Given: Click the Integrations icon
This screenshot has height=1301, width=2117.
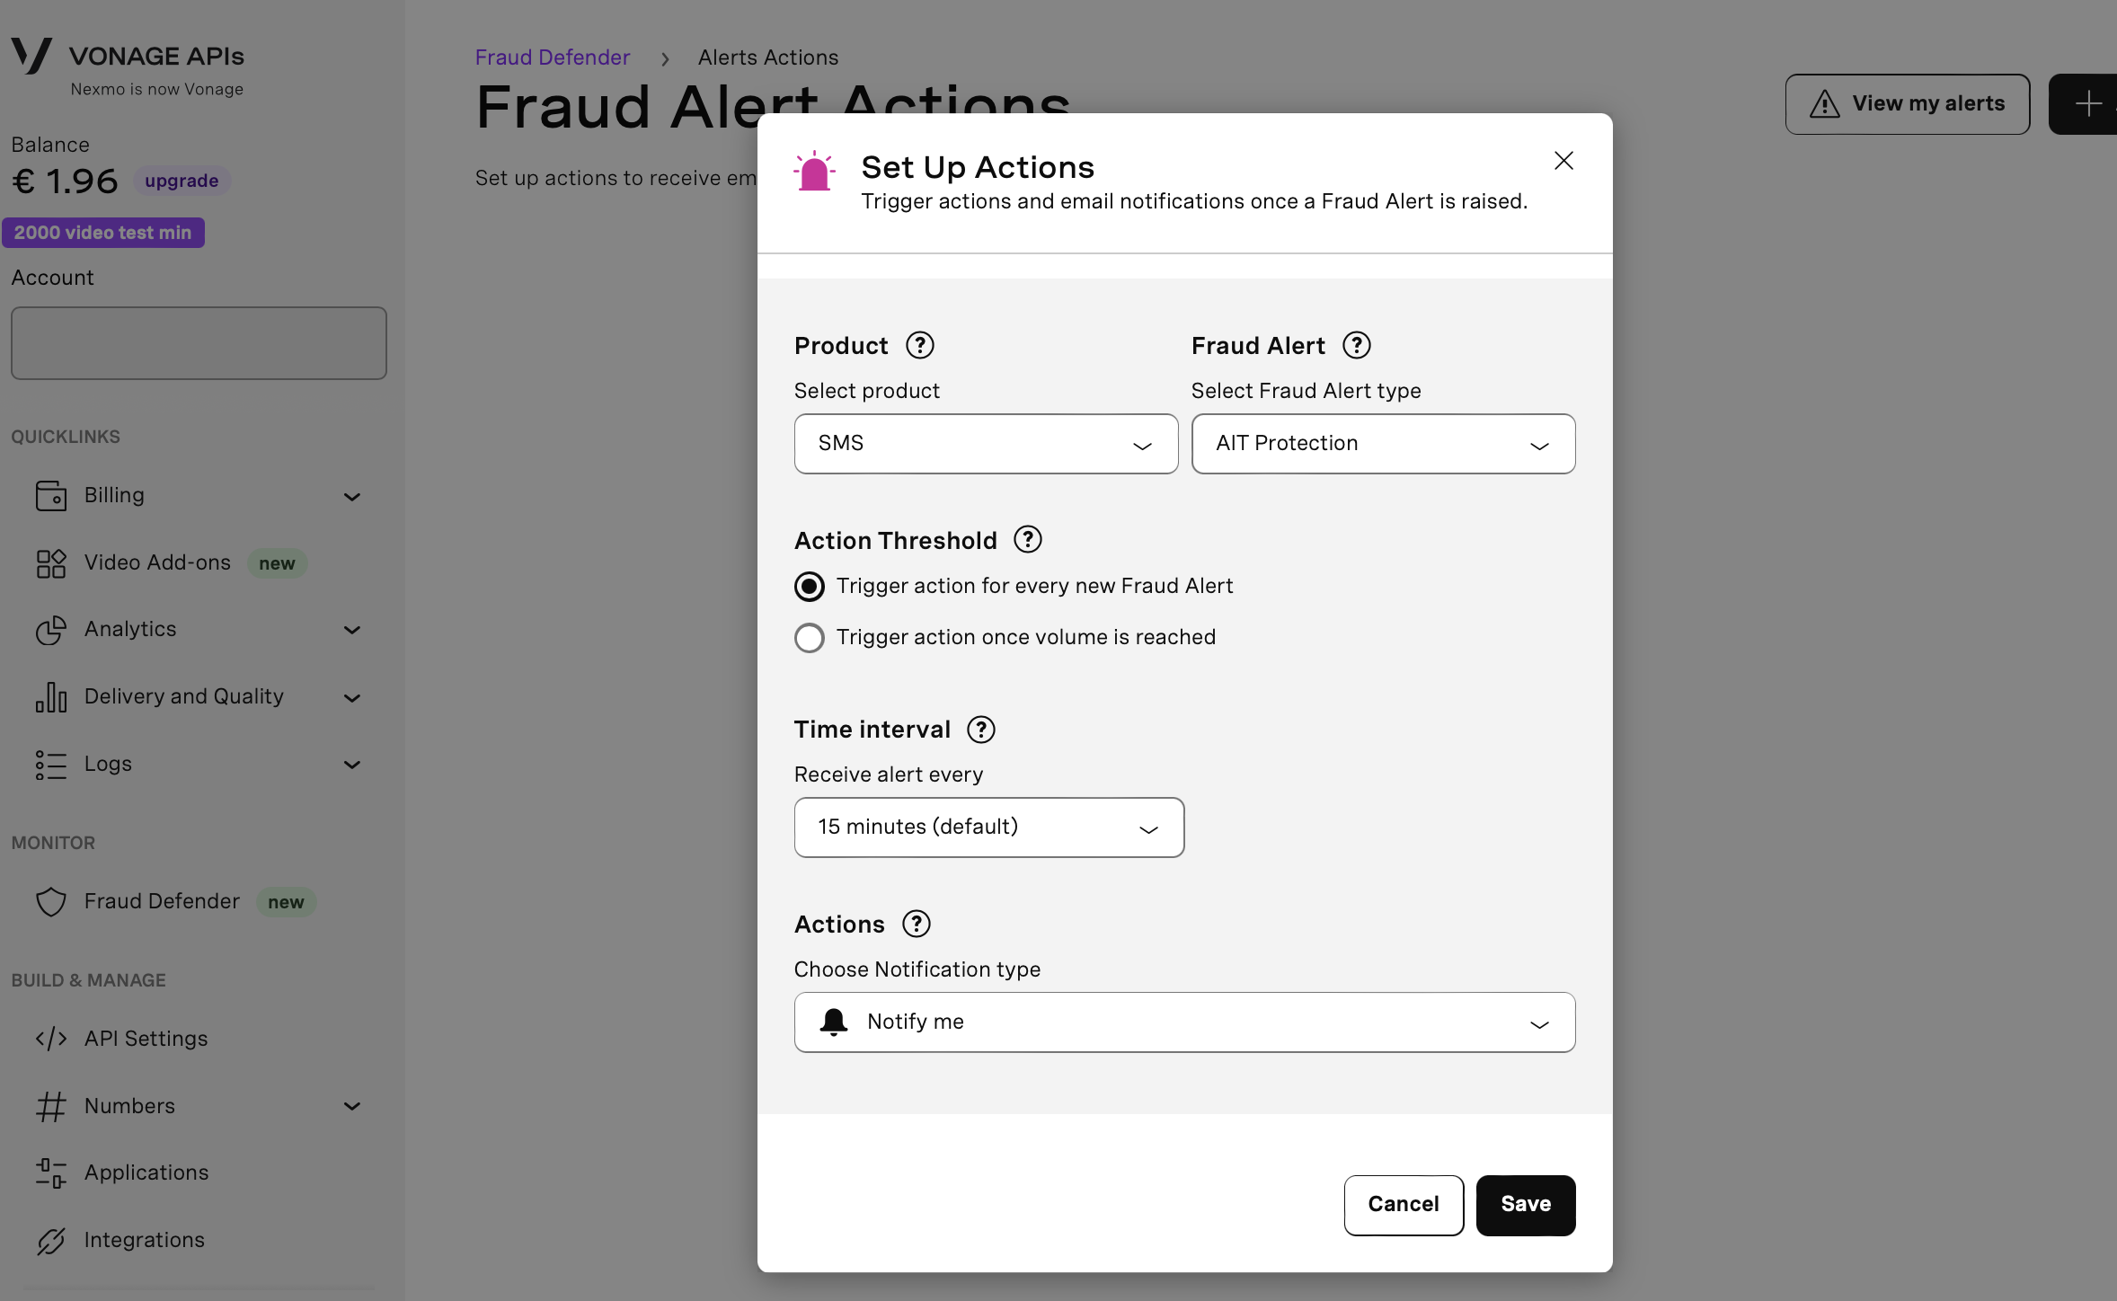Looking at the screenshot, I should [x=50, y=1241].
